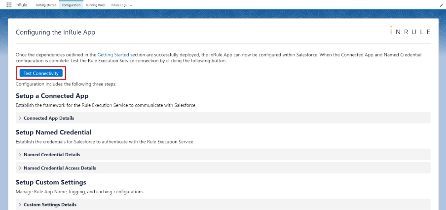Click the 'Configuring the InRule App' title
The width and height of the screenshot is (446, 210).
56,32
